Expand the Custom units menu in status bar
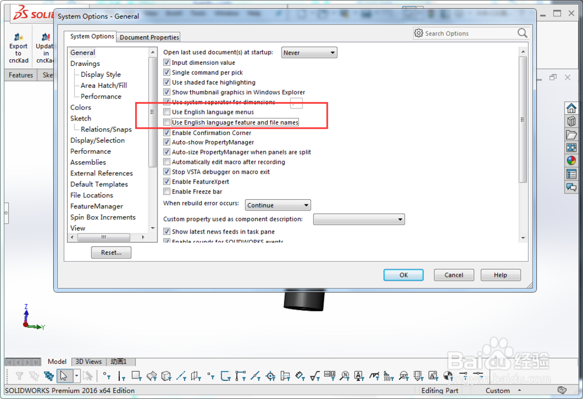Screen dimensions: 583x399 [x=519, y=390]
